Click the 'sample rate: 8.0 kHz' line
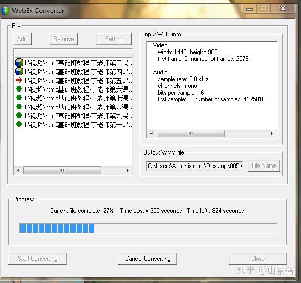 (183, 79)
